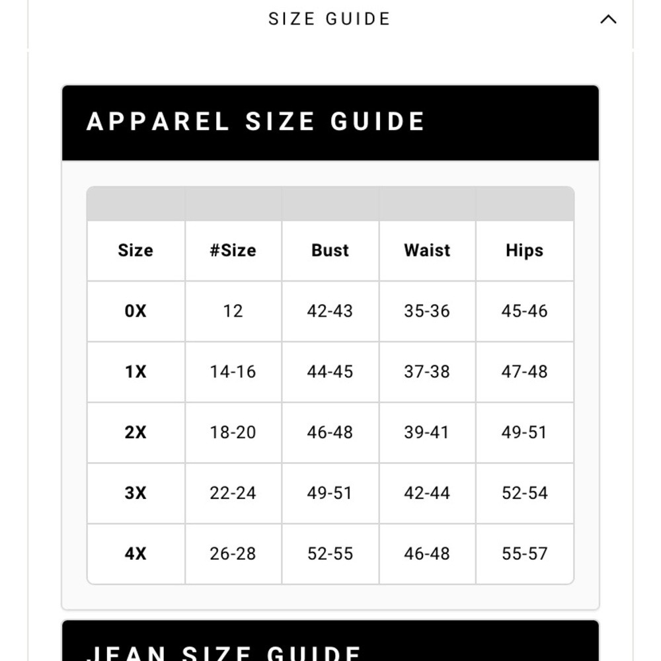Select the 3X size row label
Screen dimensions: 661x661
[x=136, y=493]
